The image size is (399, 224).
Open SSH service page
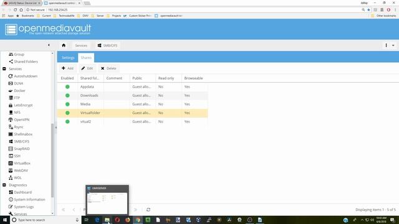(x=14, y=156)
